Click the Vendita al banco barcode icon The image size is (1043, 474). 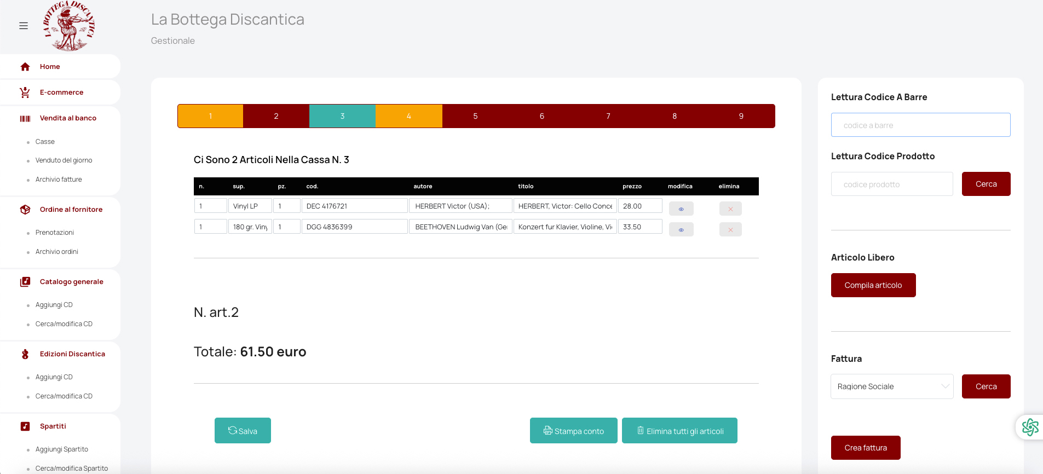point(25,118)
